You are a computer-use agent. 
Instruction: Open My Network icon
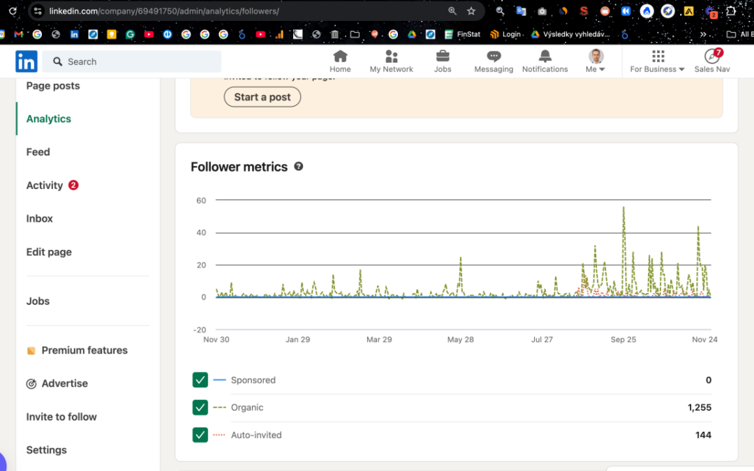tap(391, 56)
